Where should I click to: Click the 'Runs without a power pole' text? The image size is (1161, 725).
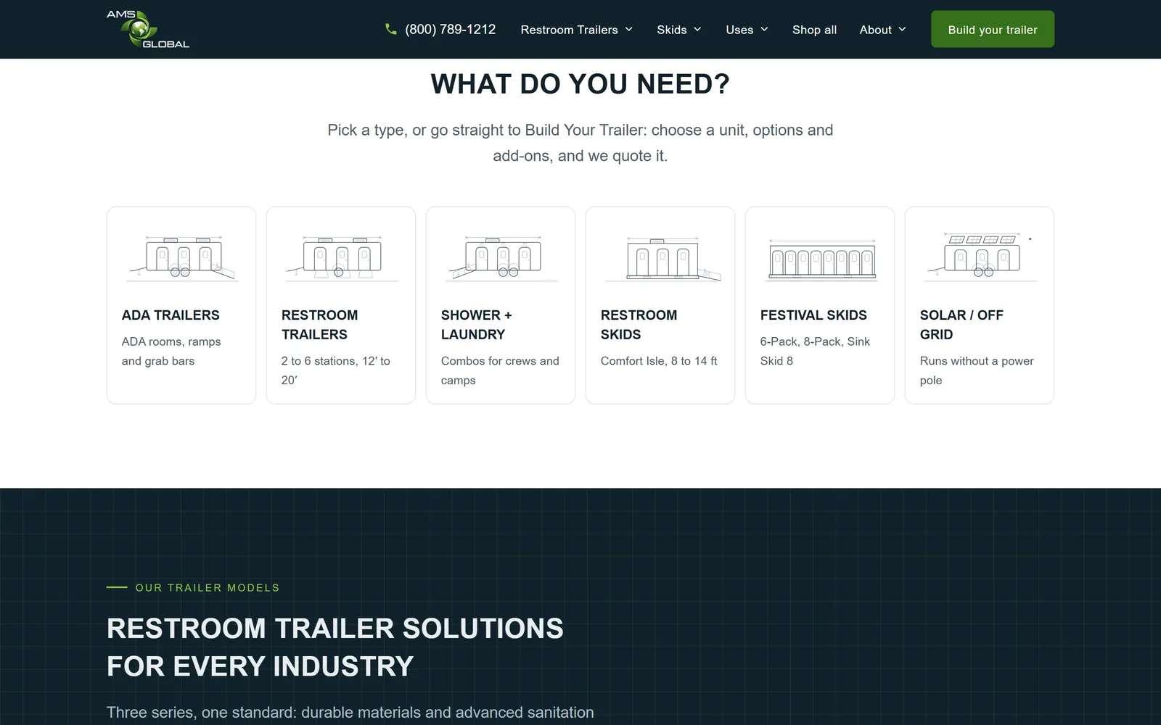[x=977, y=370]
